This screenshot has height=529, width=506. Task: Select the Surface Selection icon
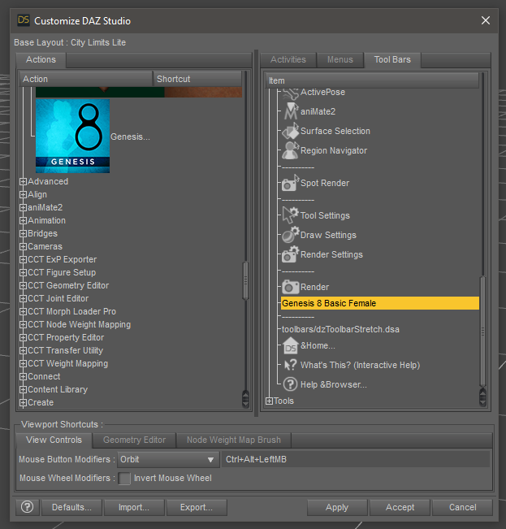pos(291,131)
